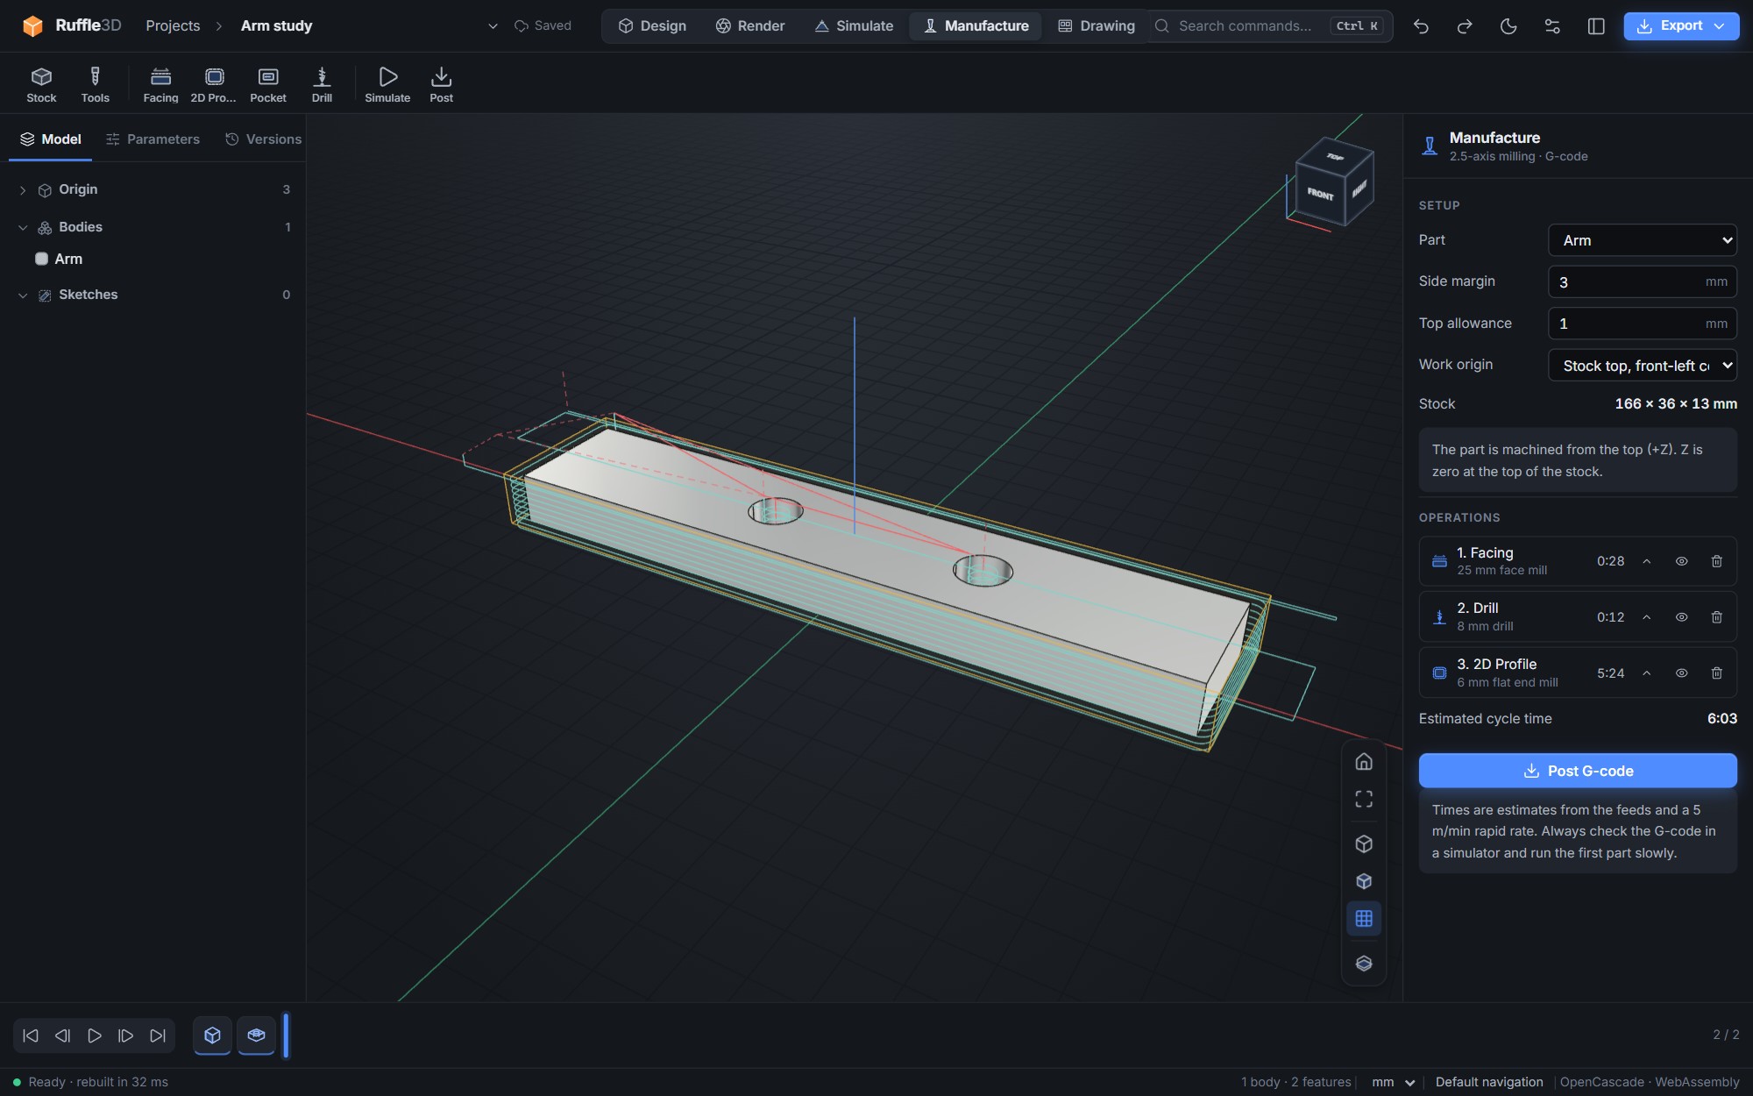This screenshot has height=1096, width=1753.
Task: Move Drill operation up
Action: point(1646,617)
